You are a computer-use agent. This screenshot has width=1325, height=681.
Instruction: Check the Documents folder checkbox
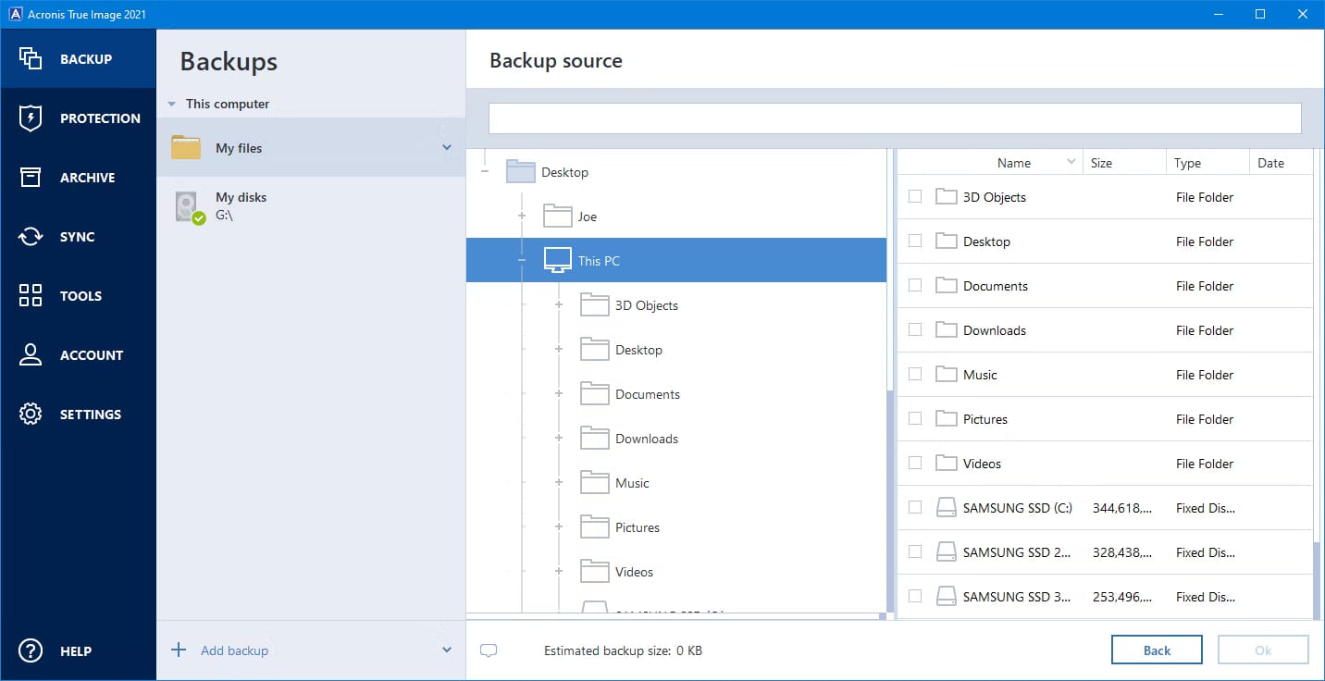pyautogui.click(x=915, y=285)
